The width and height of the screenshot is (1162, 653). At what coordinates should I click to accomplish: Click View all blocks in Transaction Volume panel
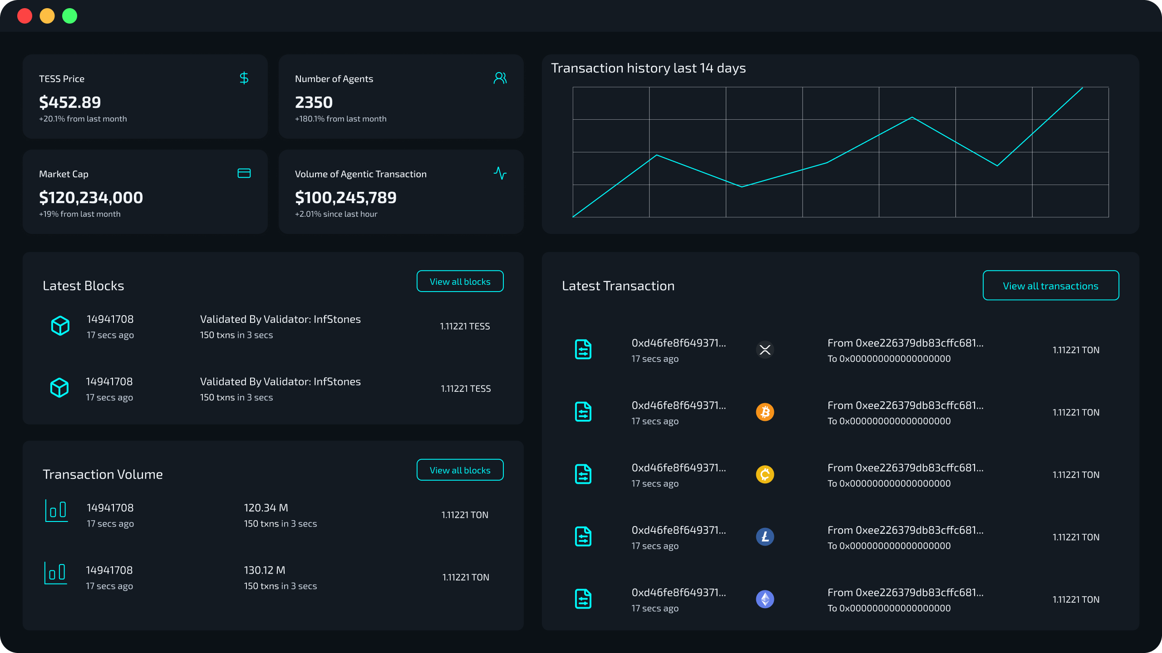tap(460, 470)
